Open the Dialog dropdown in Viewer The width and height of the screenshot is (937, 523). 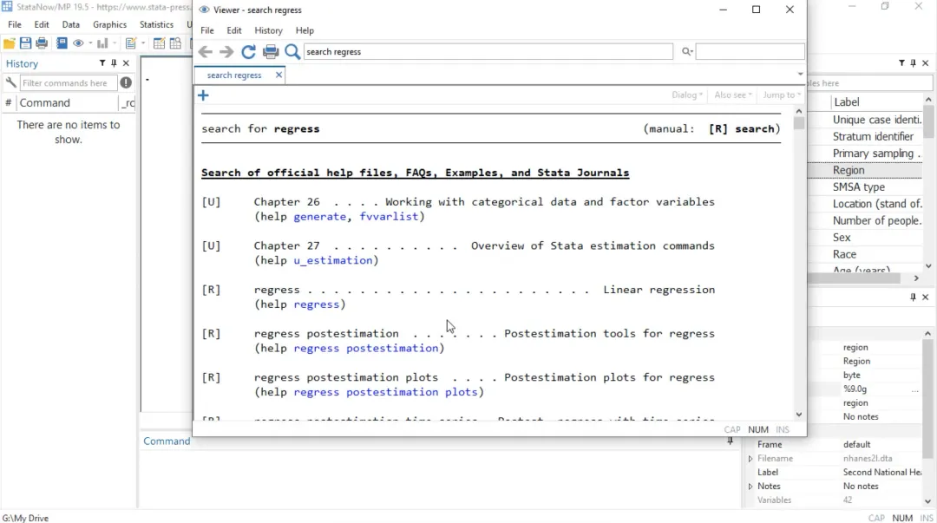pyautogui.click(x=686, y=95)
